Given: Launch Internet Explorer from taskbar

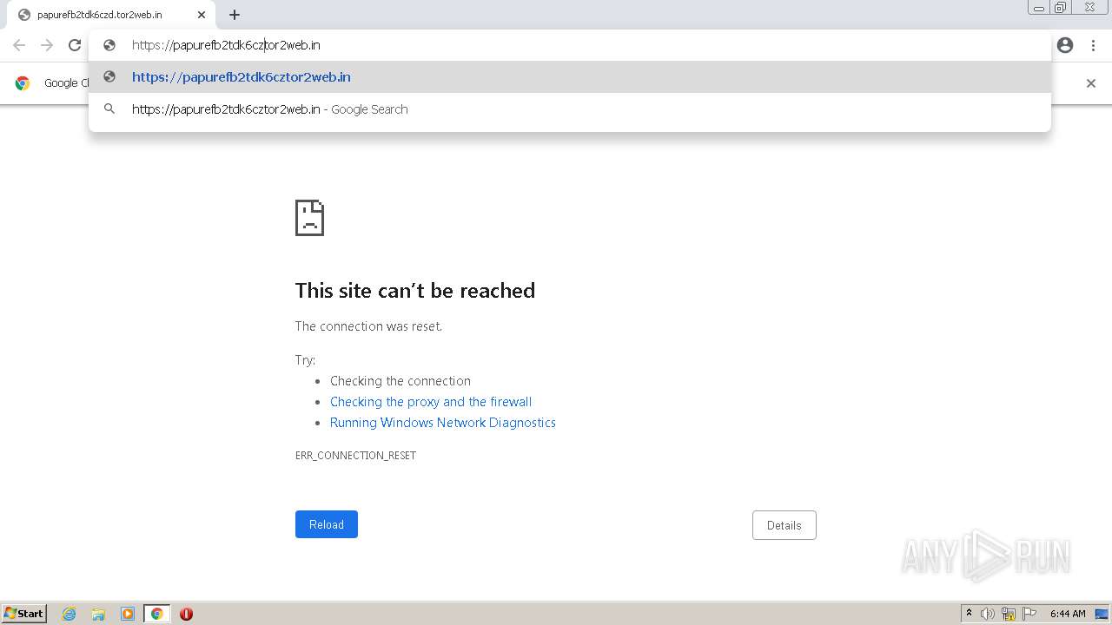Looking at the screenshot, I should [69, 614].
